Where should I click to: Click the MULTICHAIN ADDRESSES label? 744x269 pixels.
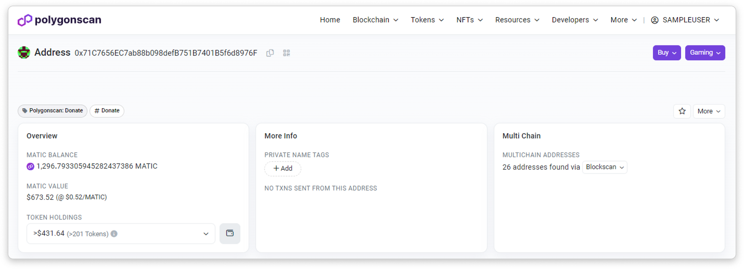click(x=541, y=155)
